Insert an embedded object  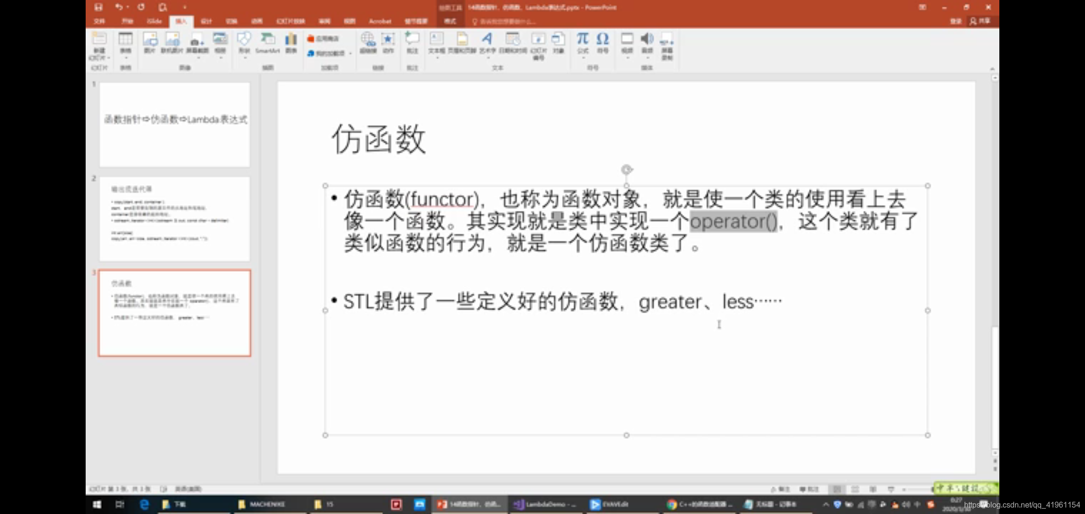tap(558, 42)
